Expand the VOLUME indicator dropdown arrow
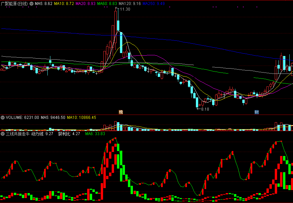 [3, 118]
